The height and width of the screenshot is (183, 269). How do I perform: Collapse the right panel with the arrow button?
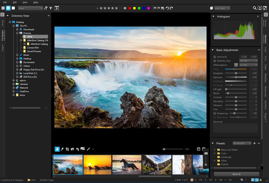[x=266, y=15]
